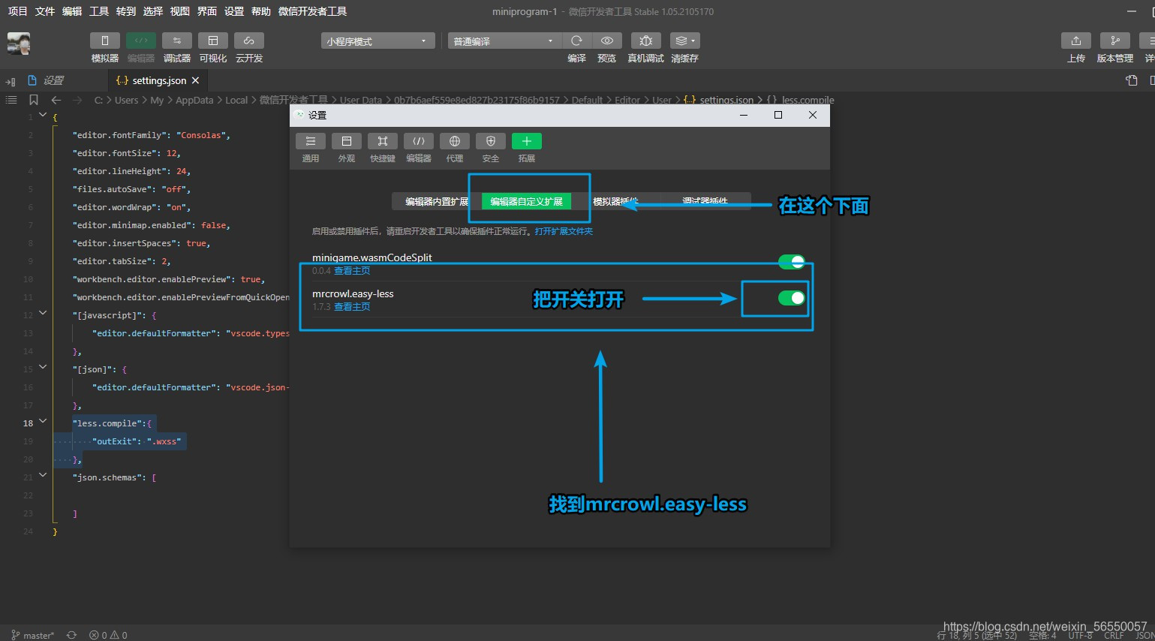Open 快捷键 shortcuts settings section

tap(383, 141)
